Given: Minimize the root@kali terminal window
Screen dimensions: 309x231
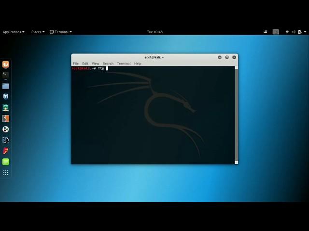Looking at the screenshot, I should (220, 57).
